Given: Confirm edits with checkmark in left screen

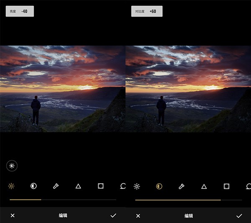Looking at the screenshot, I should click(x=113, y=215).
